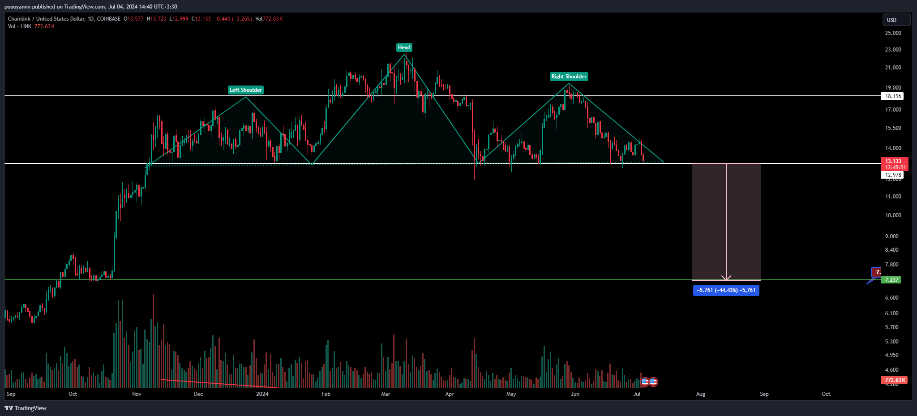Viewport: 917px width, 416px height.
Task: Click the red 772.63K volume axis tag
Action: (x=895, y=380)
